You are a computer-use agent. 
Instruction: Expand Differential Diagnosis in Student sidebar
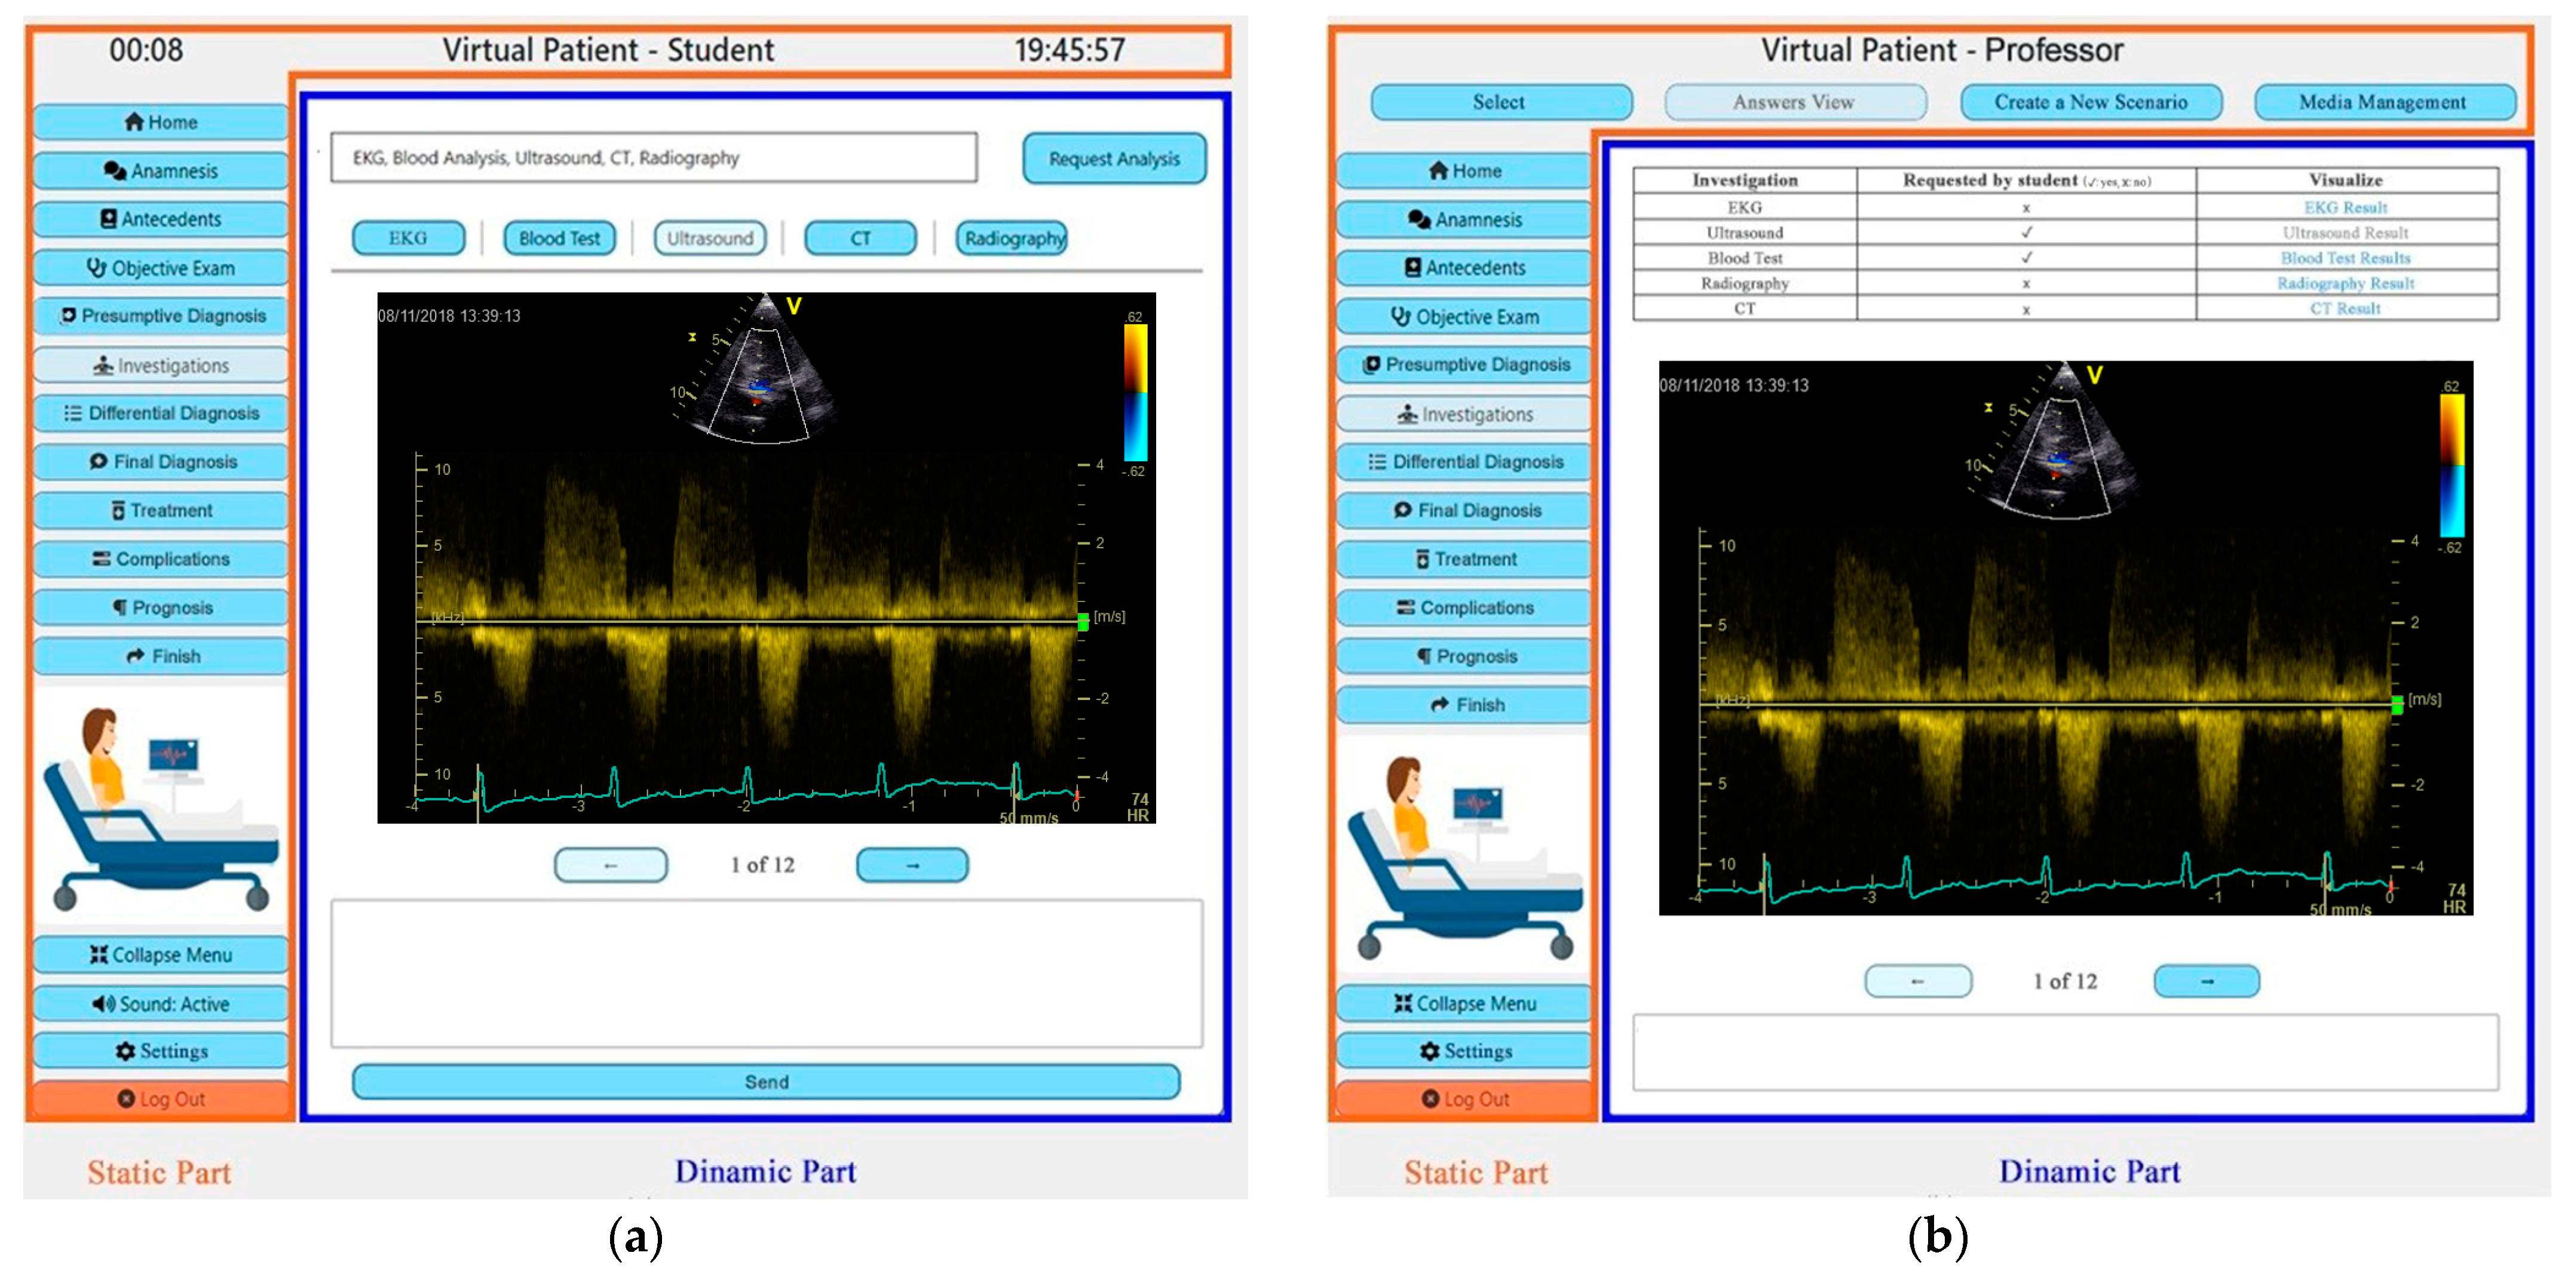[161, 413]
